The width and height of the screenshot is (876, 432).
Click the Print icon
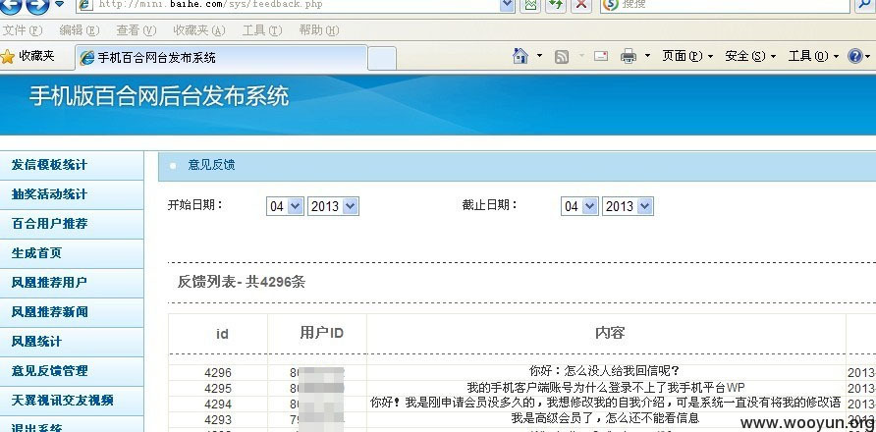[x=629, y=56]
